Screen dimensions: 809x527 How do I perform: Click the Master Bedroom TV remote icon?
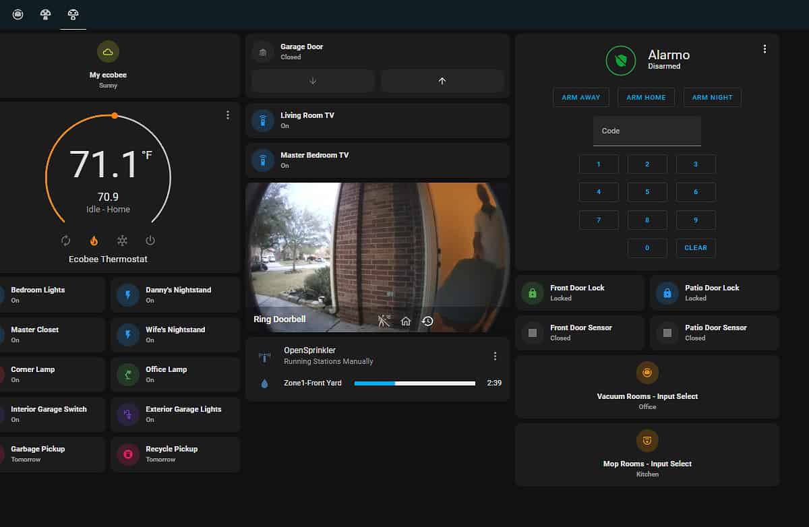click(263, 160)
